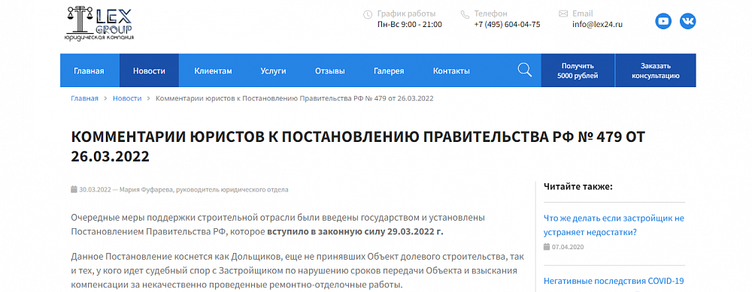The height and width of the screenshot is (292, 752).
Task: Click working hours Пн-Вс 9:00 - 21:00
Action: coord(410,25)
